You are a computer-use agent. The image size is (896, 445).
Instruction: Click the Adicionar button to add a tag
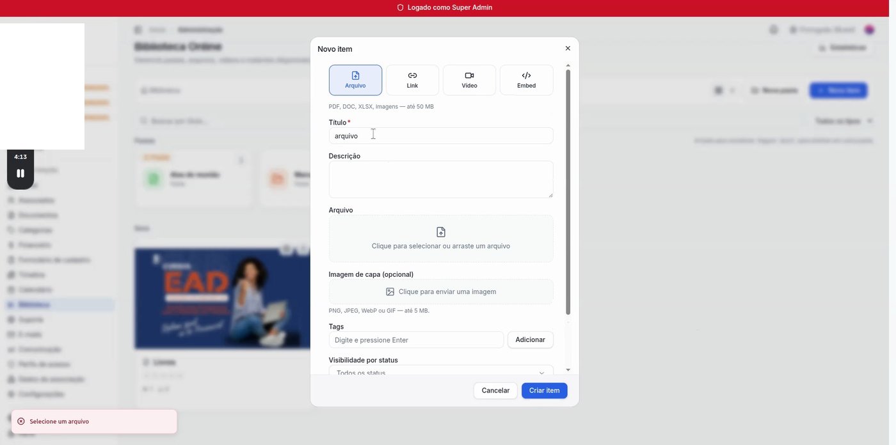pos(530,340)
